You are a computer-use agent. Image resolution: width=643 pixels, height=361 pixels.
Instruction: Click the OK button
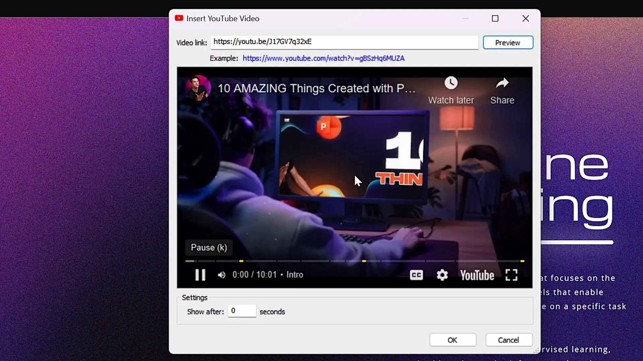point(452,340)
